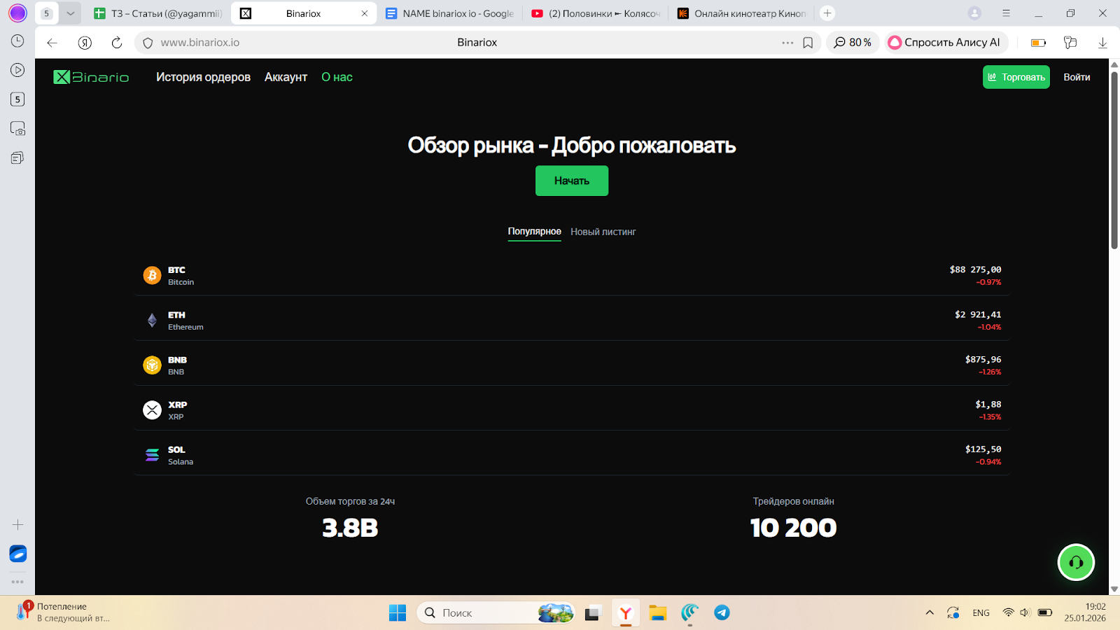Click the site protection shield icon

(x=148, y=43)
